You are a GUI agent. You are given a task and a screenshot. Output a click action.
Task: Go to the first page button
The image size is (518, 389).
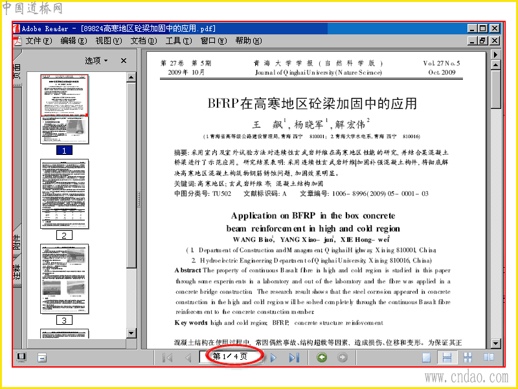[x=168, y=358]
